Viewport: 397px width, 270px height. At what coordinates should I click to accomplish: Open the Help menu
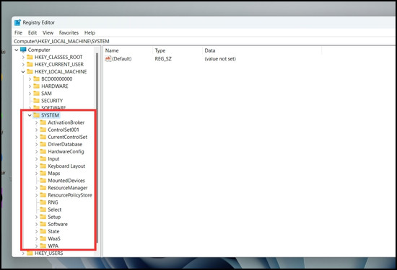coord(90,32)
